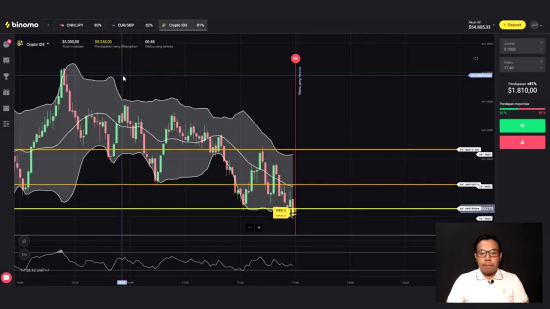
Task: Zoom out chart with minus button
Action: pos(250,227)
